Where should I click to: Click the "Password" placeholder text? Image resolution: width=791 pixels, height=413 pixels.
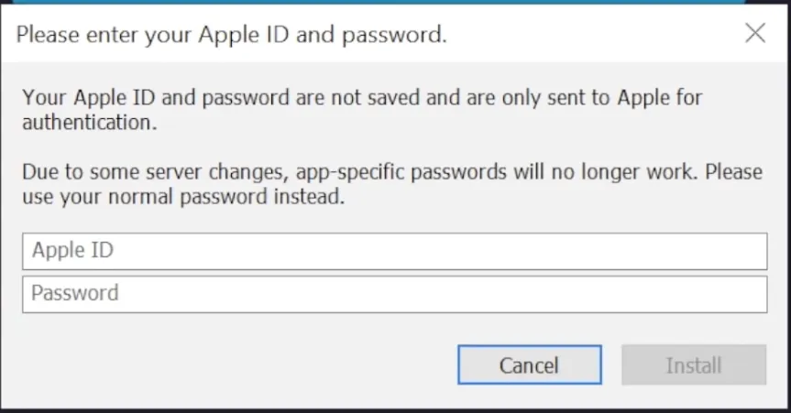point(75,294)
